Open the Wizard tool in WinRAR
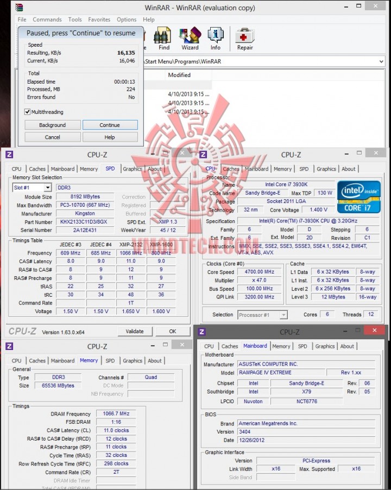 [190, 39]
